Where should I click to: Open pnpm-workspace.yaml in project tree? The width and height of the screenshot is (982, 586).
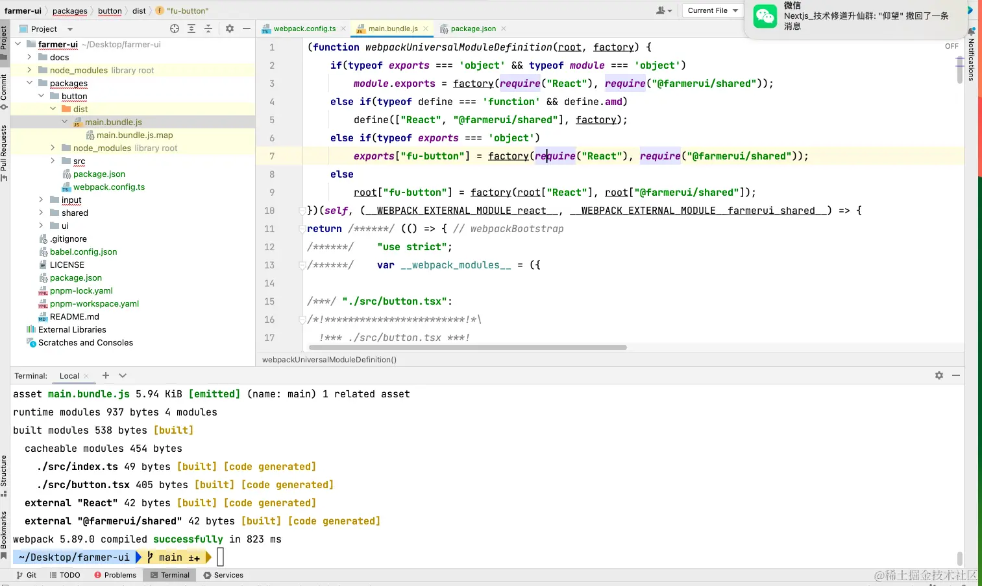94,303
